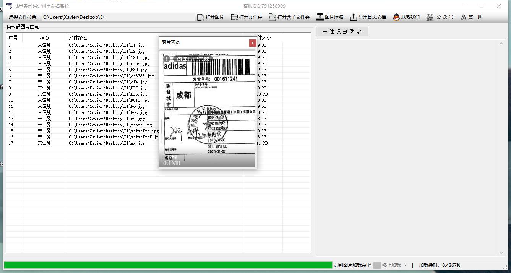511x273 pixels.
Task: Click the 导出日志文档 export log icon
Action: pos(354,17)
